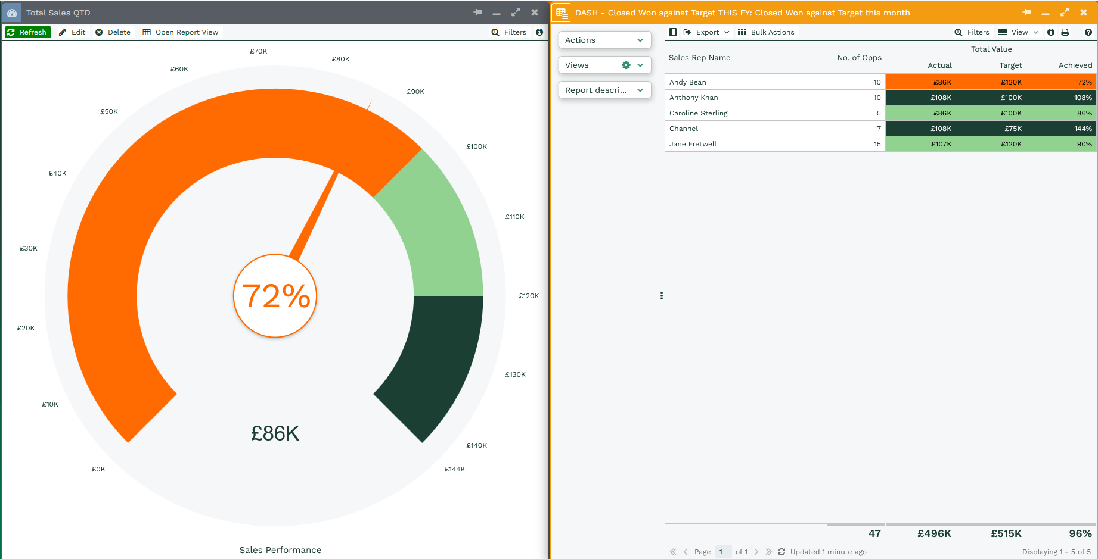
Task: Open the View dropdown in report toolbar
Action: click(1019, 32)
